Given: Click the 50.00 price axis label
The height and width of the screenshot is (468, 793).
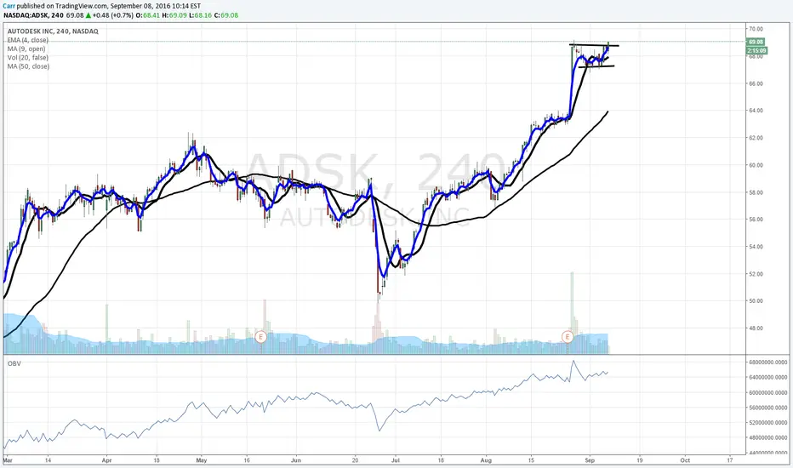Looking at the screenshot, I should 756,300.
